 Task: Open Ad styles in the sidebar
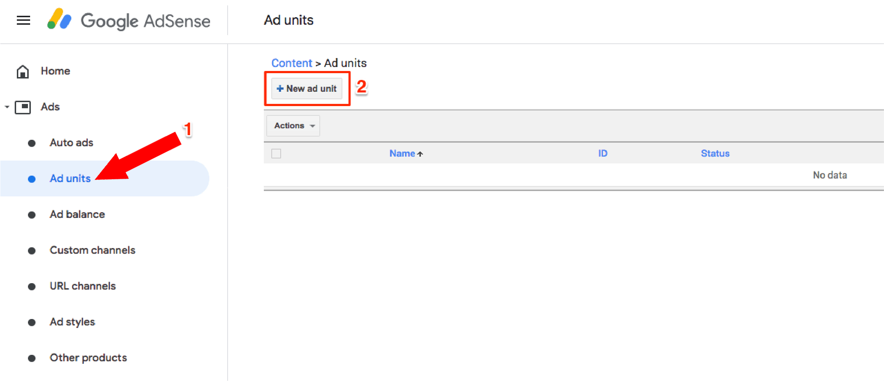72,322
